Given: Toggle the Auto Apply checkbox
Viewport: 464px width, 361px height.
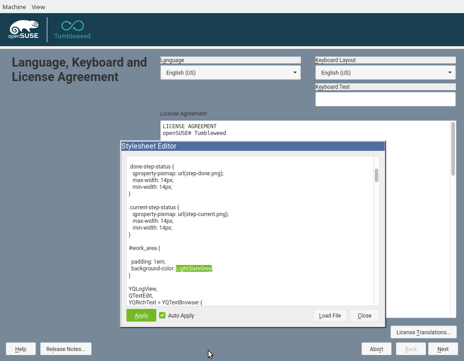Looking at the screenshot, I should (162, 315).
